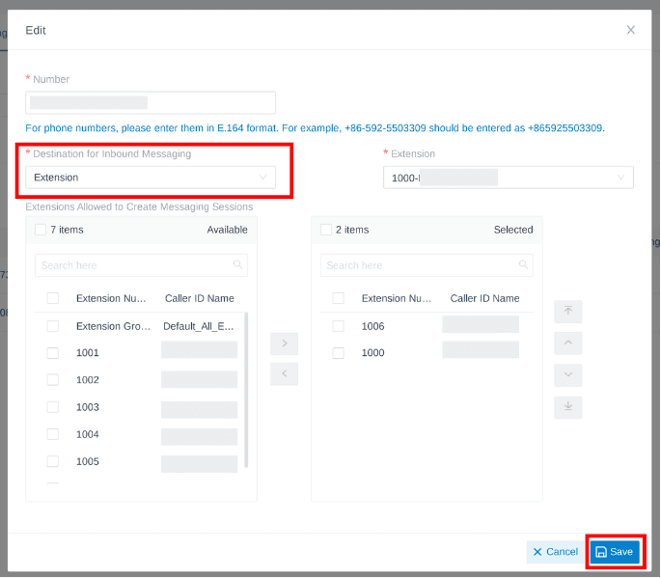Click Extension Nu... header in Available table

click(111, 298)
